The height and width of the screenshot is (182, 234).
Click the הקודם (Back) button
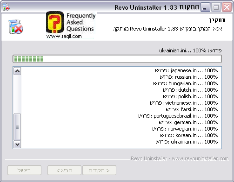click(99, 170)
